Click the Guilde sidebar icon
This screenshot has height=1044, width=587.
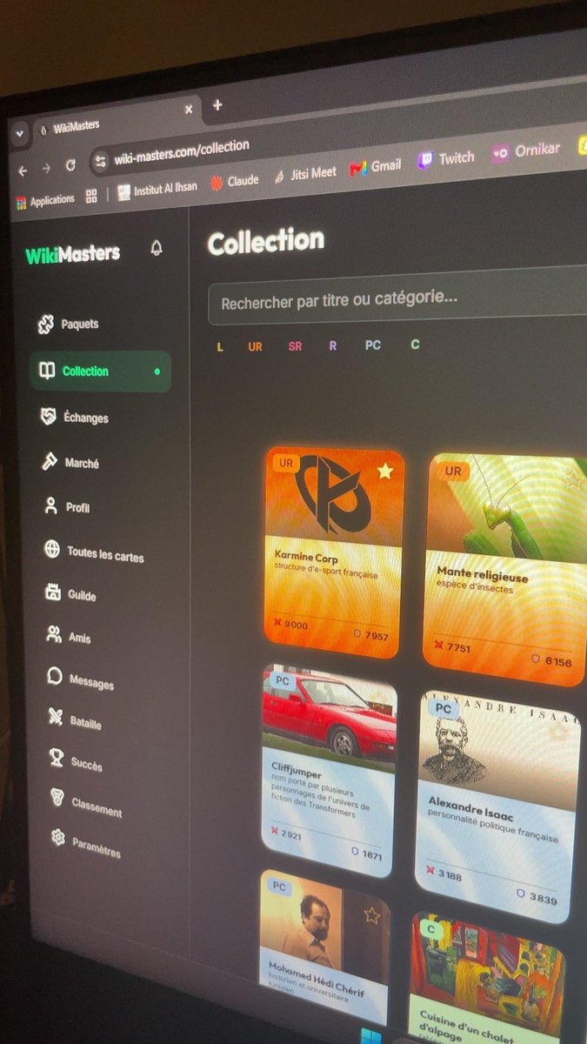(53, 593)
